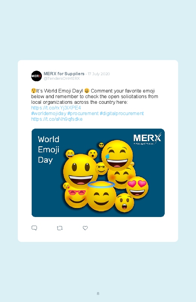Follow the https://t.co/aNh9qfsdke link
196x302 pixels.
click(57, 119)
